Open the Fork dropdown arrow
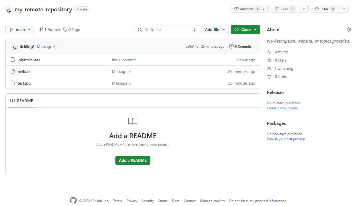The image size is (355, 206). click(304, 9)
